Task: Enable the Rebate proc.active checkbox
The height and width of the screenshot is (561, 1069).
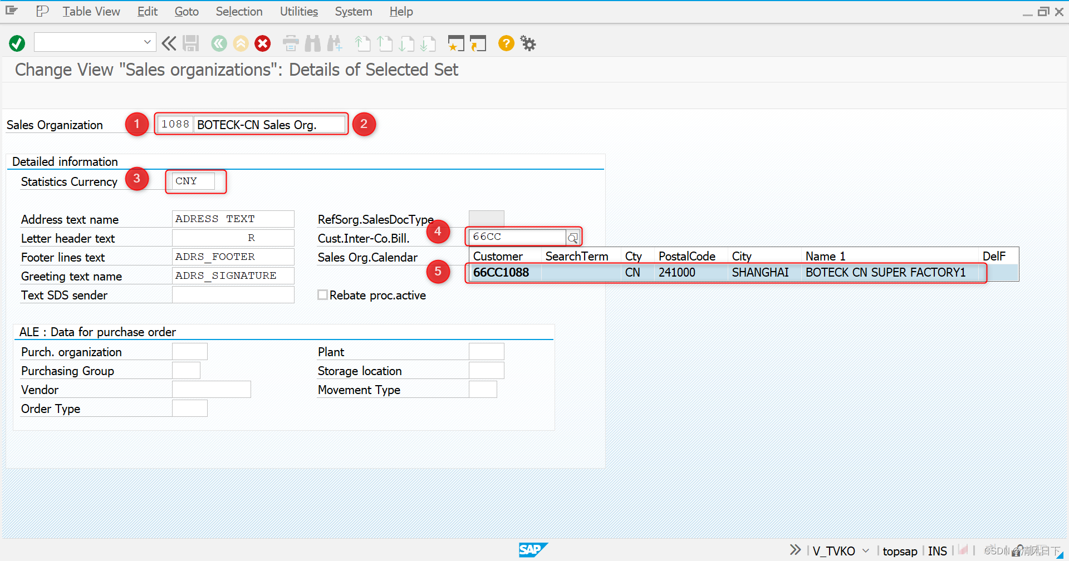Action: pyautogui.click(x=323, y=294)
